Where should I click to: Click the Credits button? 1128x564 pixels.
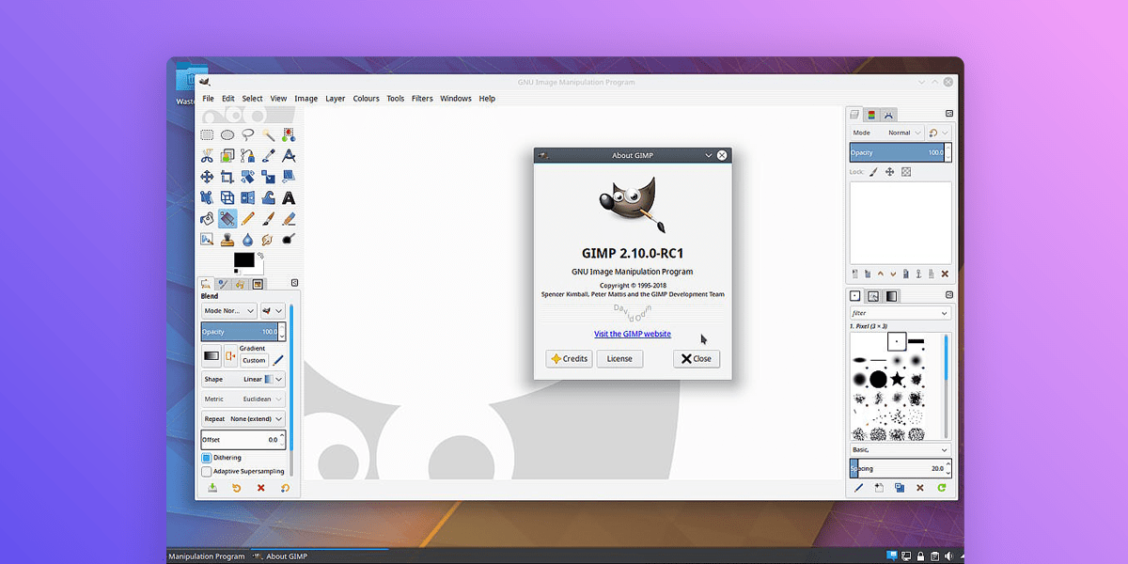point(569,359)
